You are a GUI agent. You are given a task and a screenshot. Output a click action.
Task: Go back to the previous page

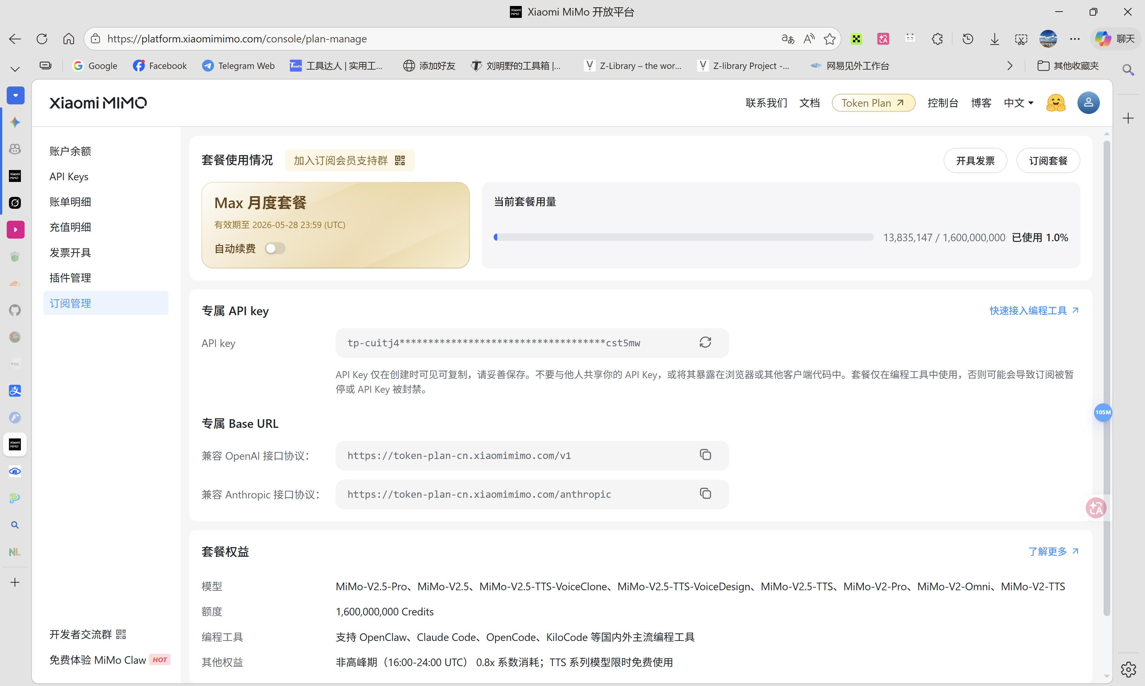click(x=15, y=39)
